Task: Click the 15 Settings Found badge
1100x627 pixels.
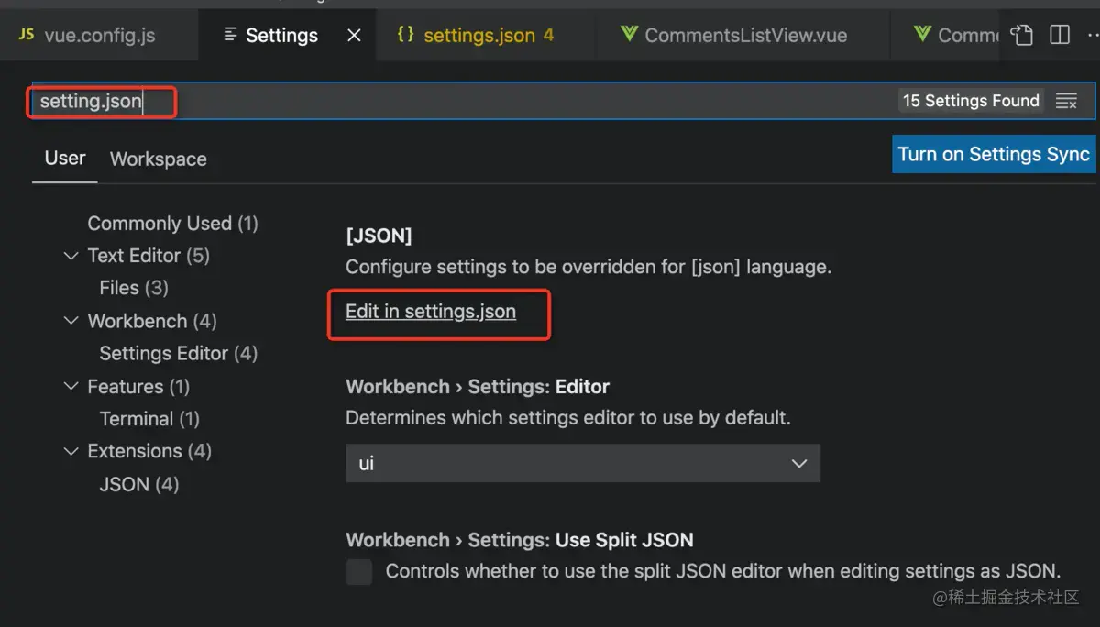Action: coord(971,101)
